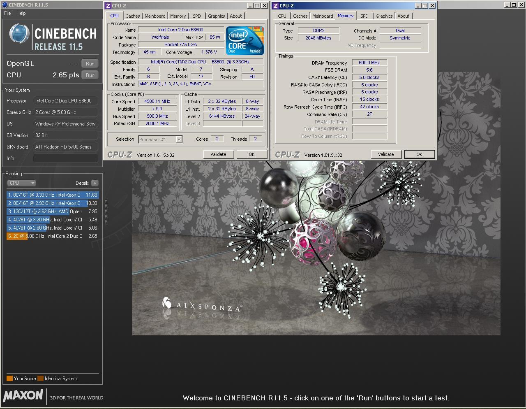Click the Code Name value Wolfdale
526x409 pixels.
pos(160,37)
